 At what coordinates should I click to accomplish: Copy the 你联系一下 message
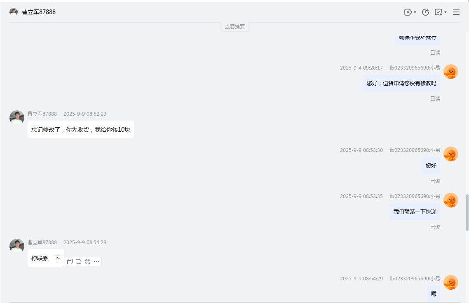tap(70, 262)
